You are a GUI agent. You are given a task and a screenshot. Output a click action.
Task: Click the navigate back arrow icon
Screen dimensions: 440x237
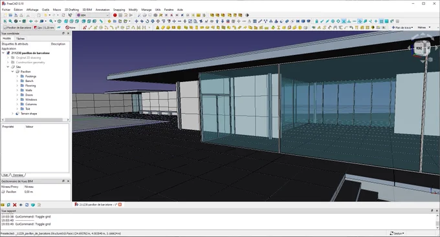coord(30,21)
